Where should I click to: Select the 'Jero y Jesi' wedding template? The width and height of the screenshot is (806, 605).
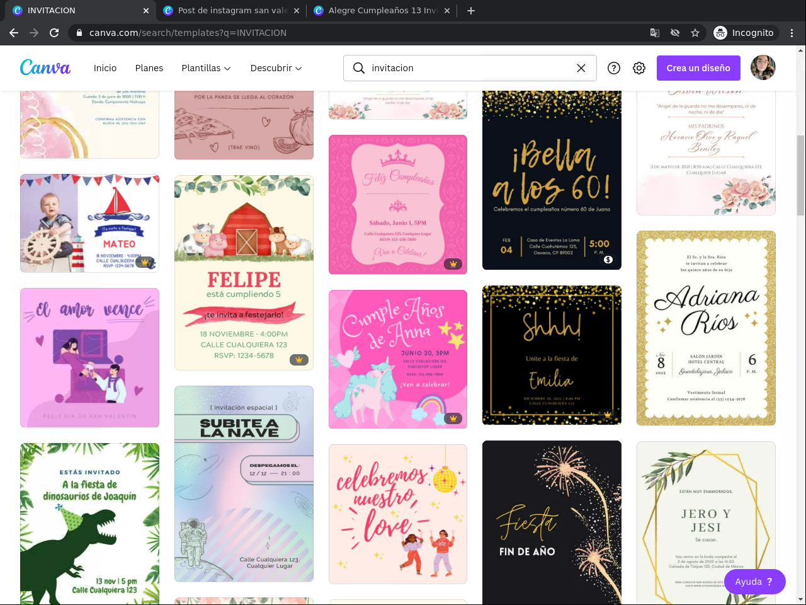coord(706,523)
